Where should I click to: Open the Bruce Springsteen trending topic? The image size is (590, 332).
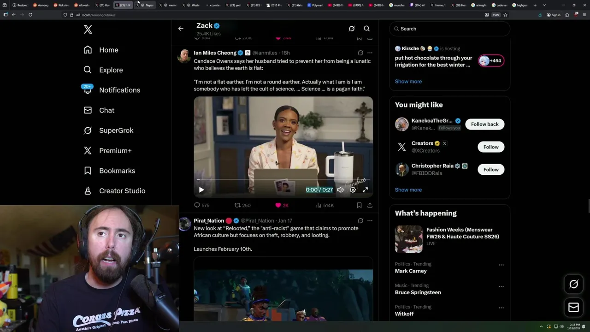(x=418, y=292)
